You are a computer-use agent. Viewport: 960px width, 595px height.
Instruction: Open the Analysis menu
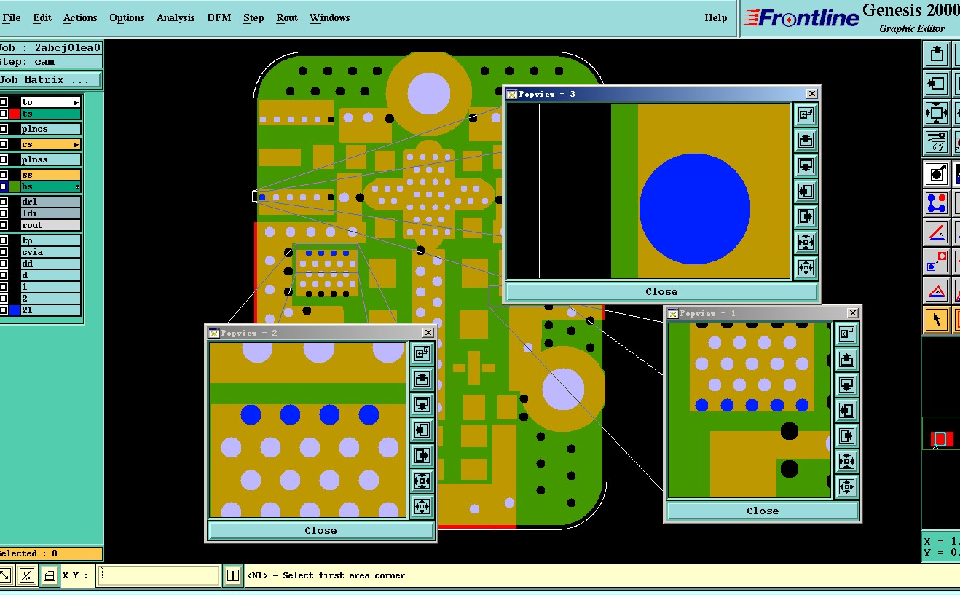[176, 17]
